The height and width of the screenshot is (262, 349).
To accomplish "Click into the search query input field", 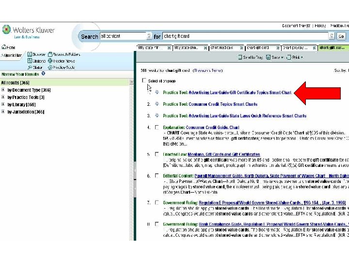I will pyautogui.click(x=245, y=36).
